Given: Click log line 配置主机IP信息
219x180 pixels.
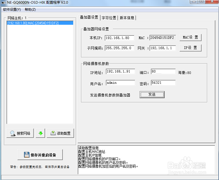Looking at the screenshot, I should 90,155.
